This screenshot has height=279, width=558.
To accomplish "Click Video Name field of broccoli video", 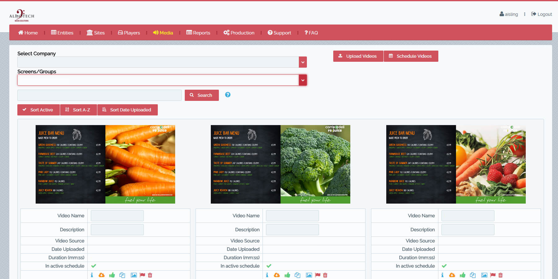I will (x=292, y=216).
